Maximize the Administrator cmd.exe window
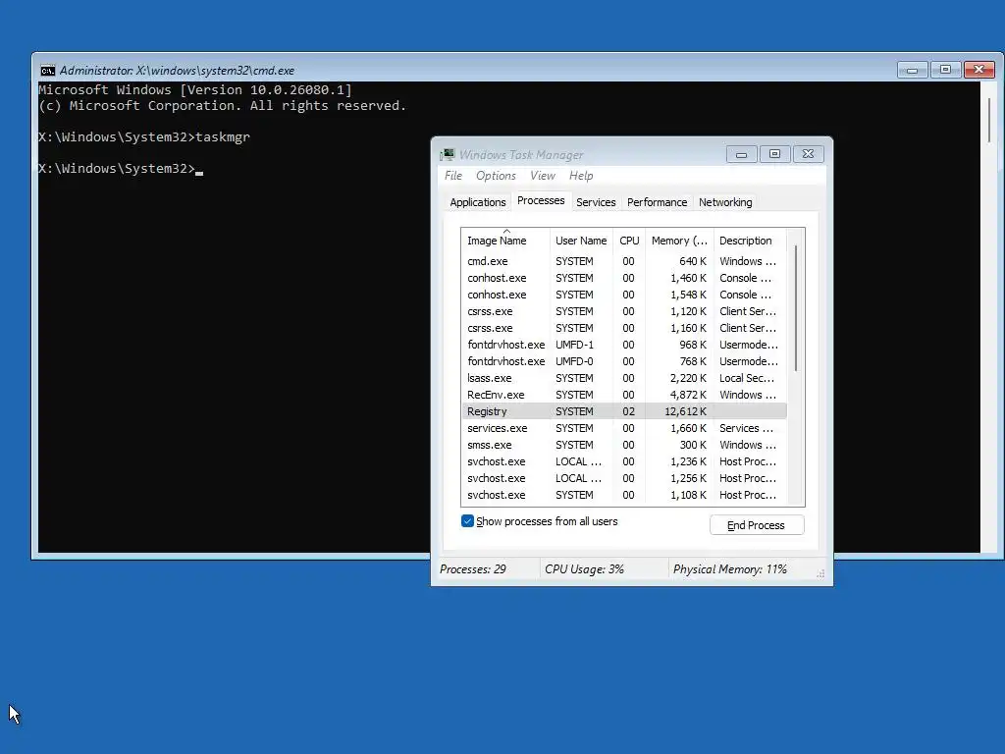The image size is (1005, 754). click(945, 70)
